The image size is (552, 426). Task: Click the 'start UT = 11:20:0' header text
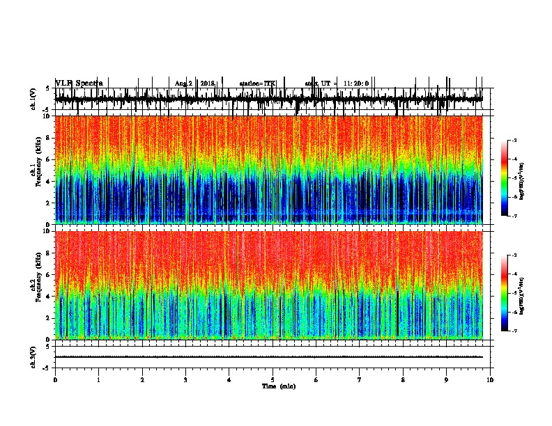[337, 84]
